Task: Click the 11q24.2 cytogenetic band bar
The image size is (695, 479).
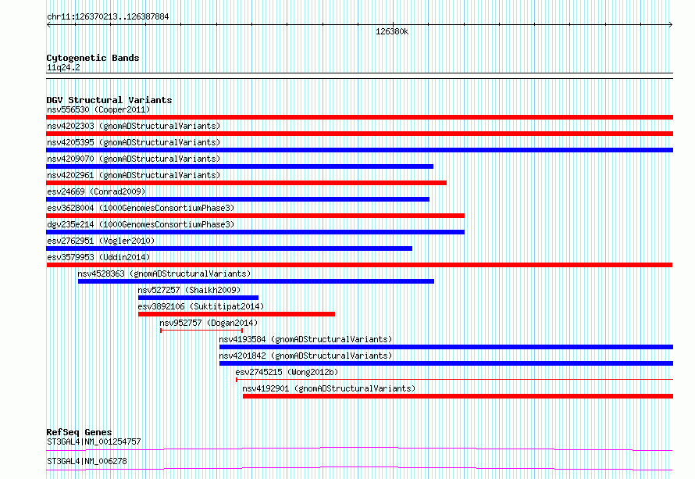Action: [x=359, y=76]
